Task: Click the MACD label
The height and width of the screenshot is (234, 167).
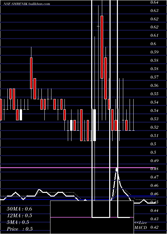Action: tap(141, 228)
